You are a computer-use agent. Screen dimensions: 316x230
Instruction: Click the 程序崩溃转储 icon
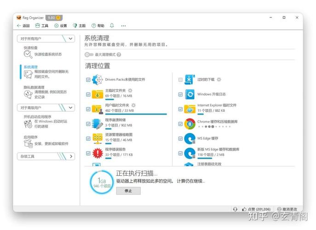click(x=98, y=124)
